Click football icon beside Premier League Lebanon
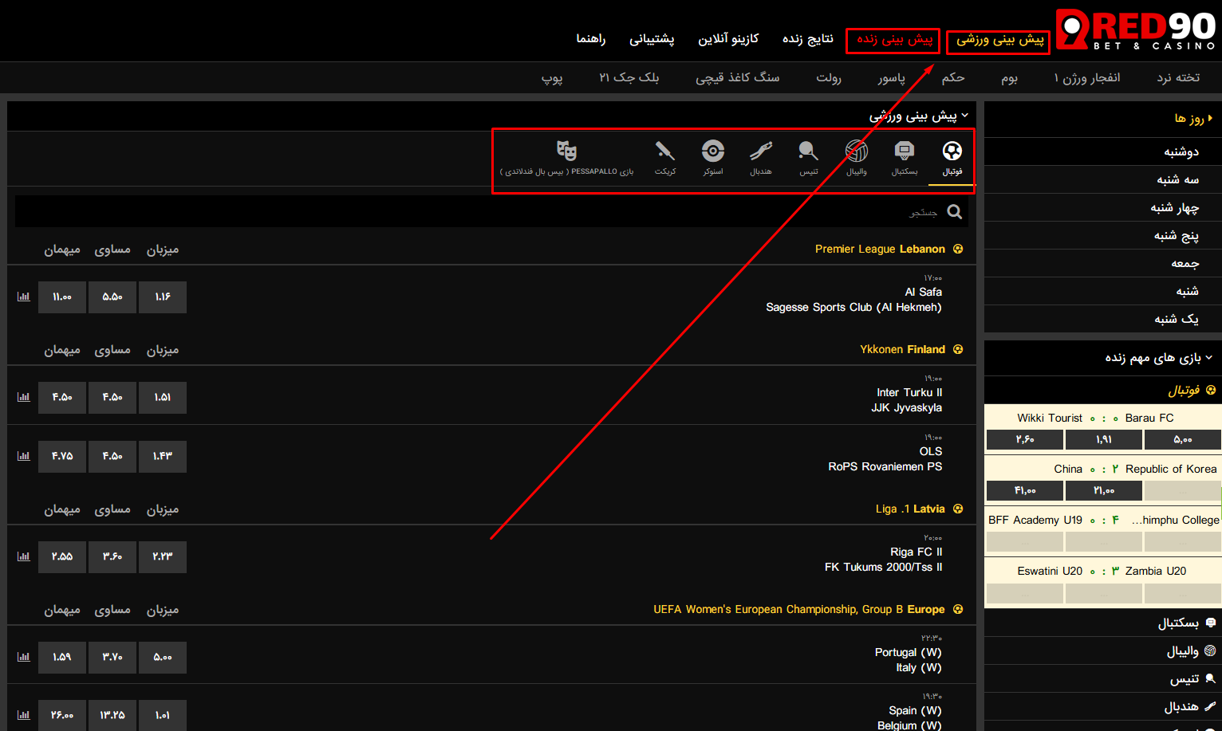Viewport: 1222px width, 731px height. click(x=958, y=249)
